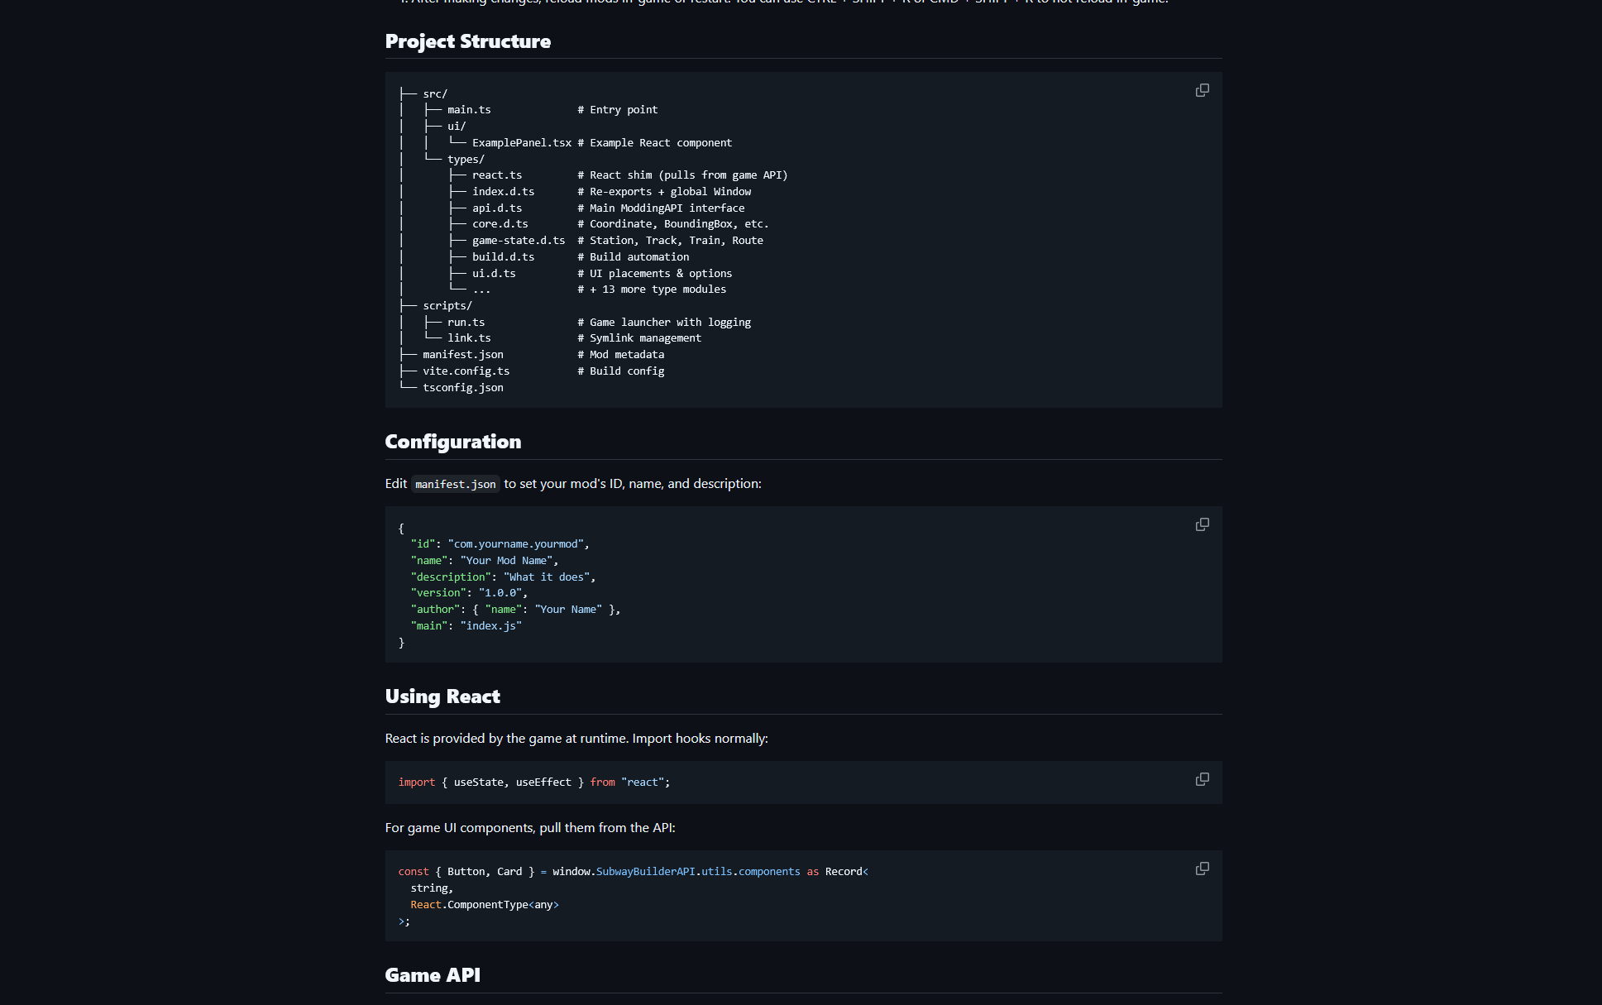Click the "version" key in JSON block
Image resolution: width=1602 pixels, height=1005 pixels.
[438, 593]
